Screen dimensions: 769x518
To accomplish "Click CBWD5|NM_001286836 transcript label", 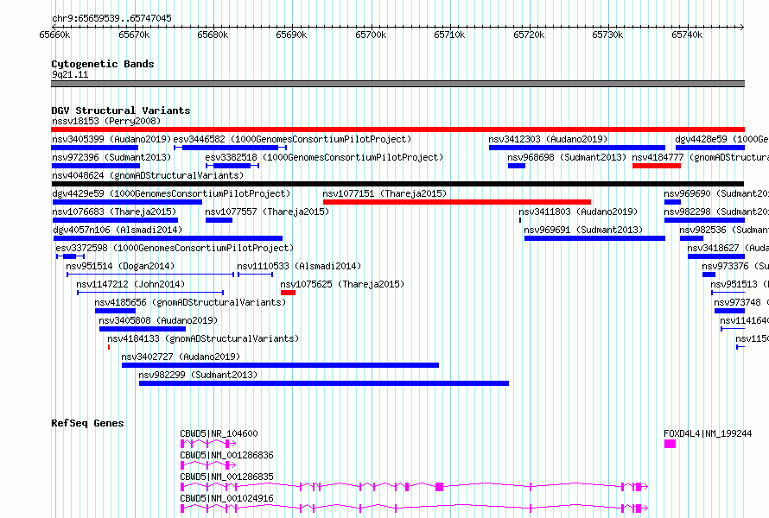I will click(226, 455).
